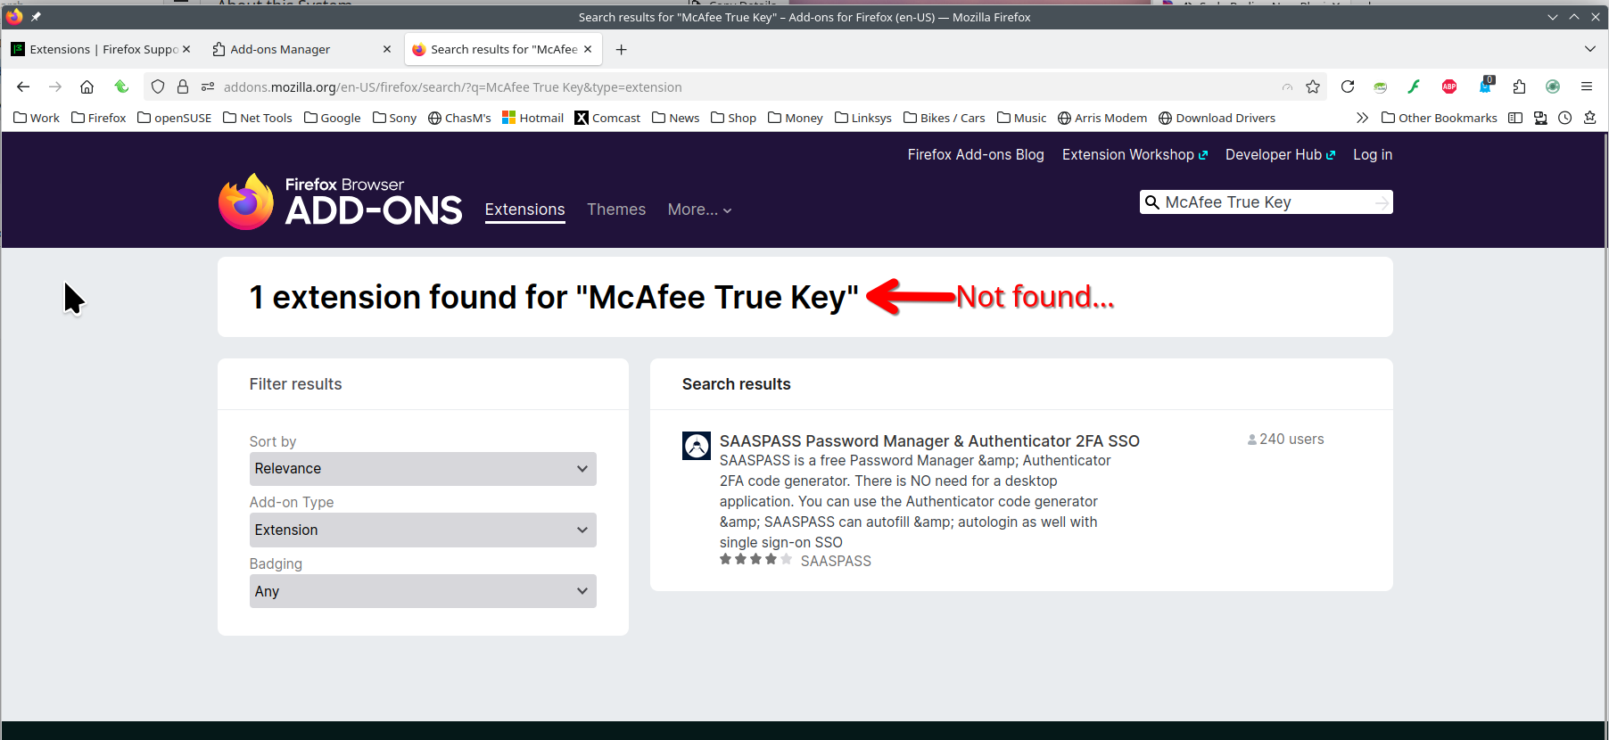Select Extensions in add-ons navigation
The image size is (1609, 740).
click(525, 210)
